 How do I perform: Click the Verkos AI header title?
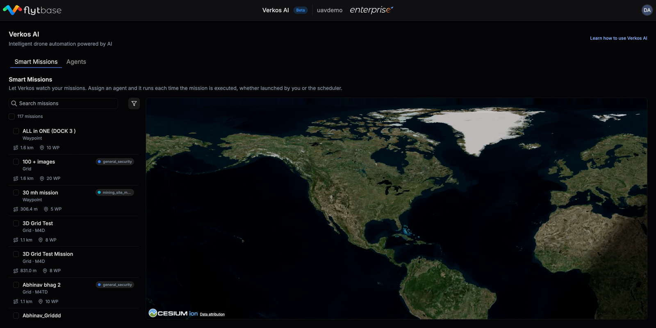(x=276, y=10)
